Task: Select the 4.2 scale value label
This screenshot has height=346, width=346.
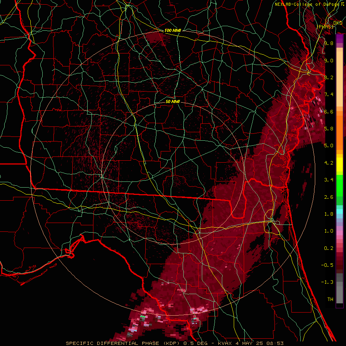Action: click(x=329, y=163)
